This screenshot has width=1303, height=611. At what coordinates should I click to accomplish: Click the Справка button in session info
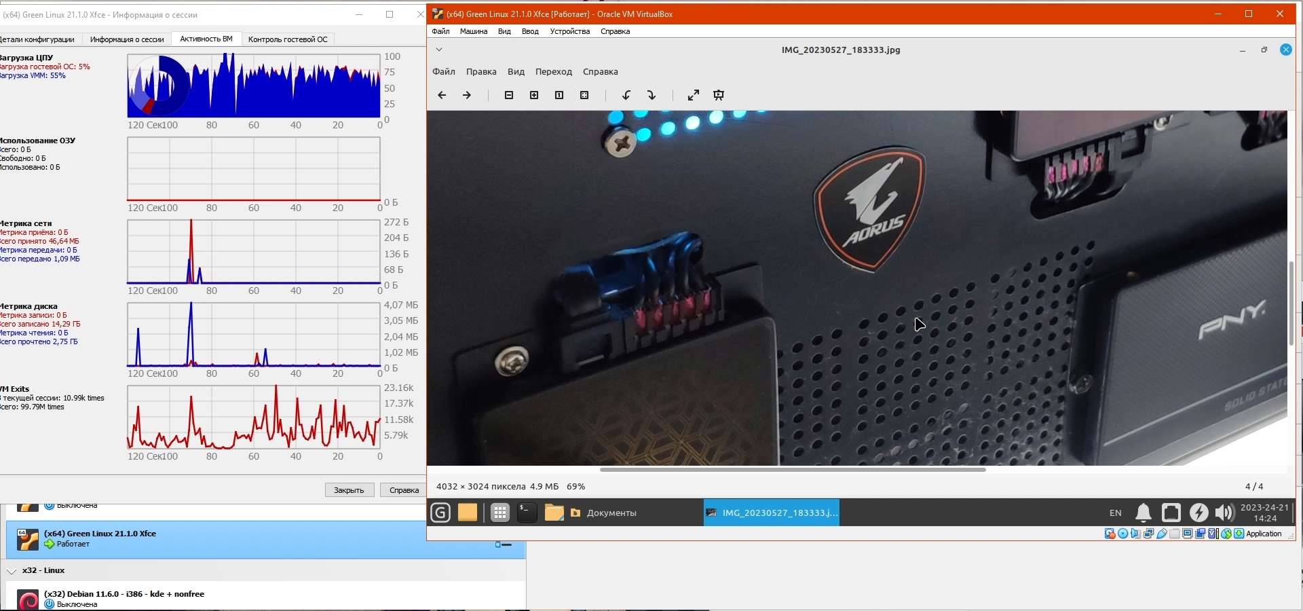pyautogui.click(x=404, y=490)
